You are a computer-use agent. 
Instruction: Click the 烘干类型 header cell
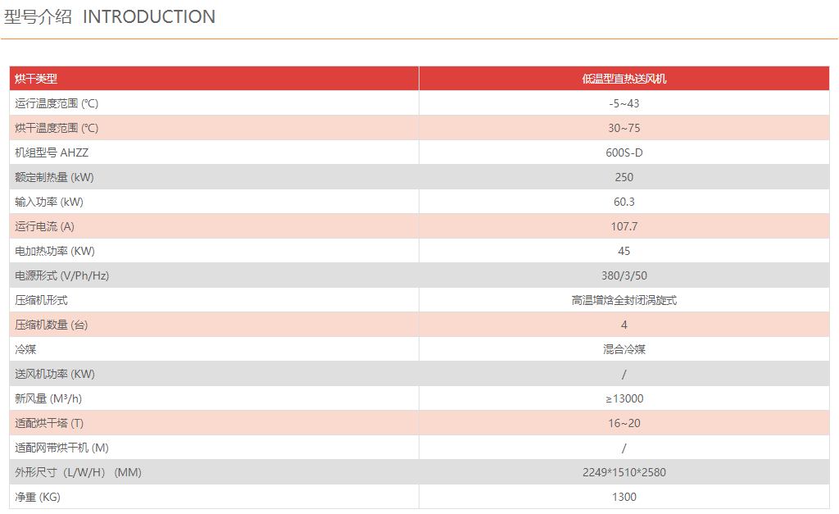(x=36, y=79)
